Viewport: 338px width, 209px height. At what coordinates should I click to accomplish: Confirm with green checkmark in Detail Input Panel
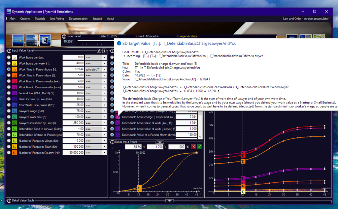click(x=199, y=146)
